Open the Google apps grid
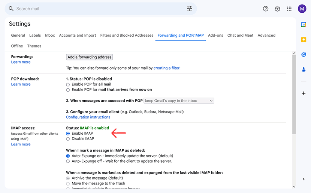This screenshot has height=193, width=311. click(289, 9)
